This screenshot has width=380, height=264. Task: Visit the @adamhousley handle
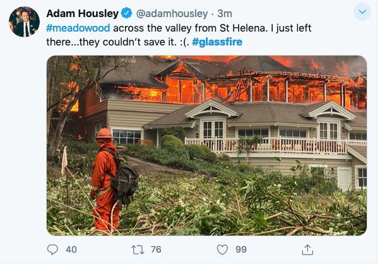[172, 13]
